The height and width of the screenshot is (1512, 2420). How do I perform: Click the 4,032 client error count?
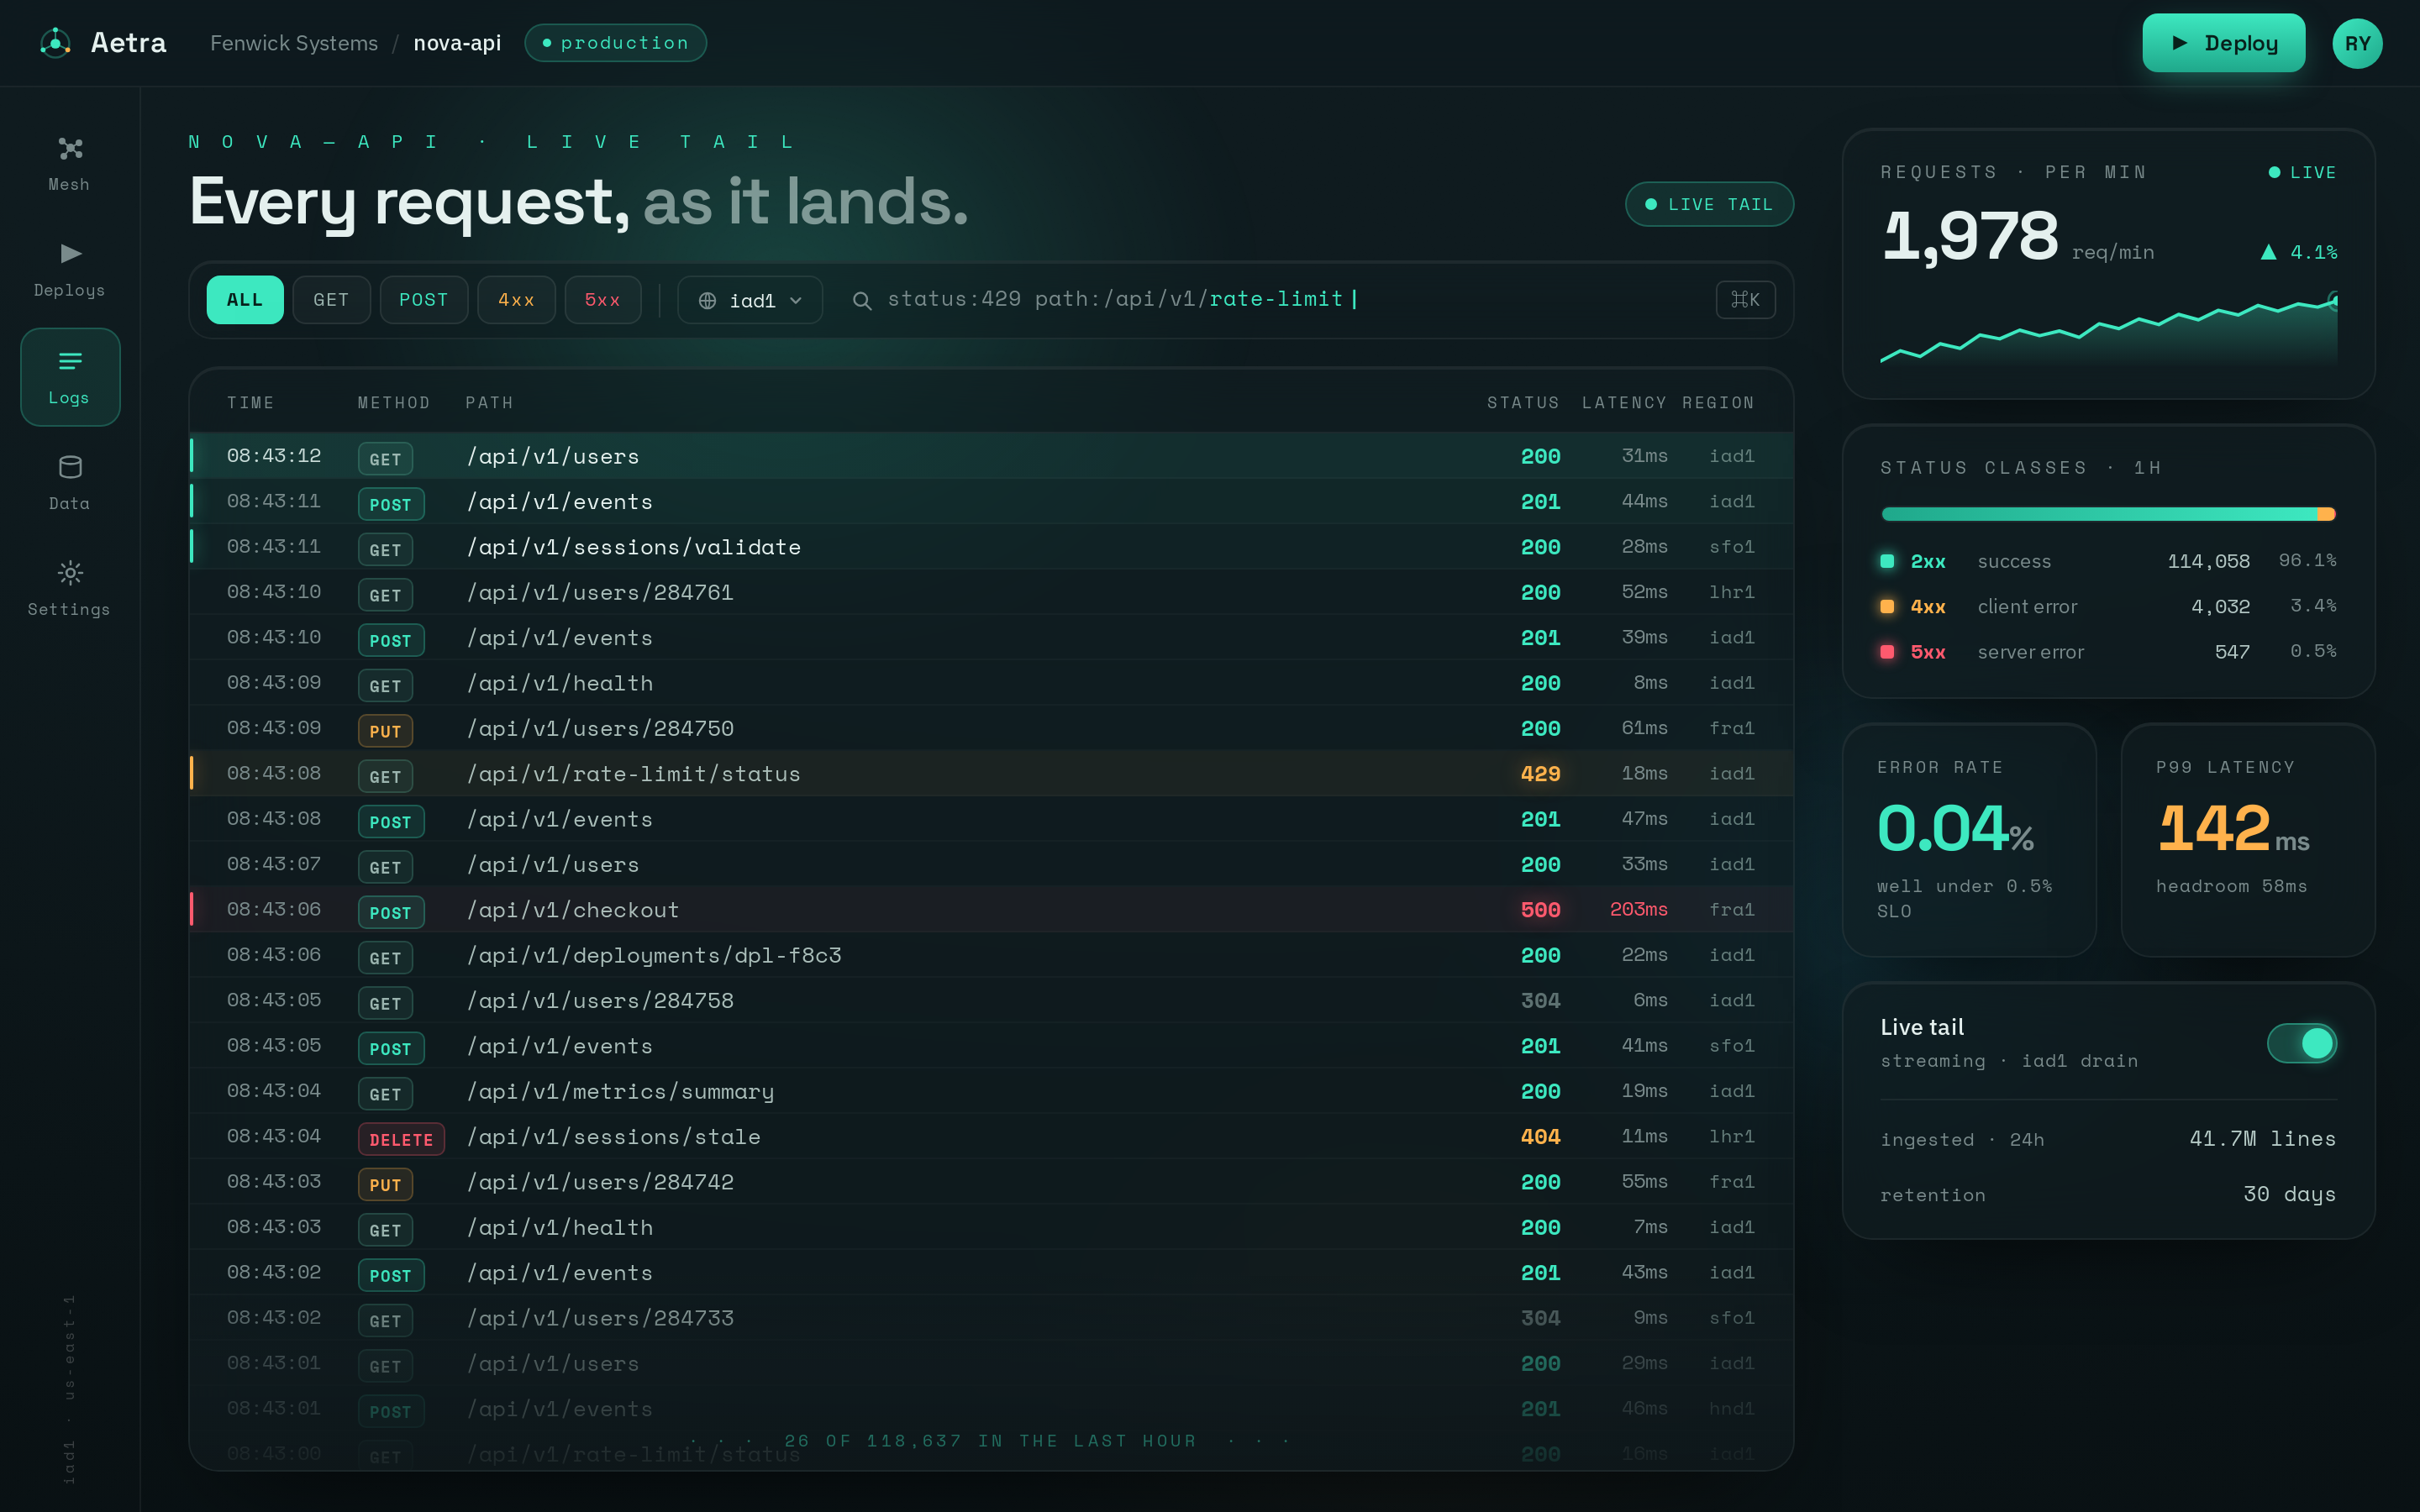2220,606
